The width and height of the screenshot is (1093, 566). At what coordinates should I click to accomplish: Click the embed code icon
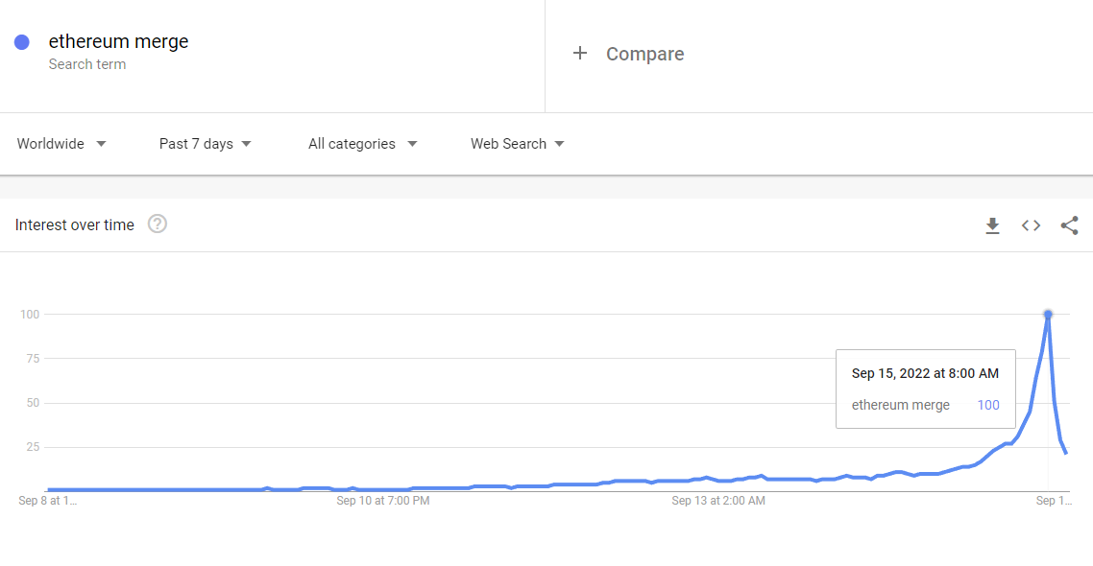1031,225
